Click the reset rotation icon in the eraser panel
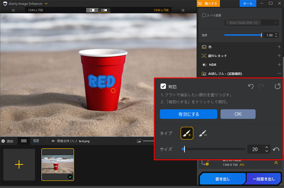This screenshot has width=284, height=188. (277, 86)
